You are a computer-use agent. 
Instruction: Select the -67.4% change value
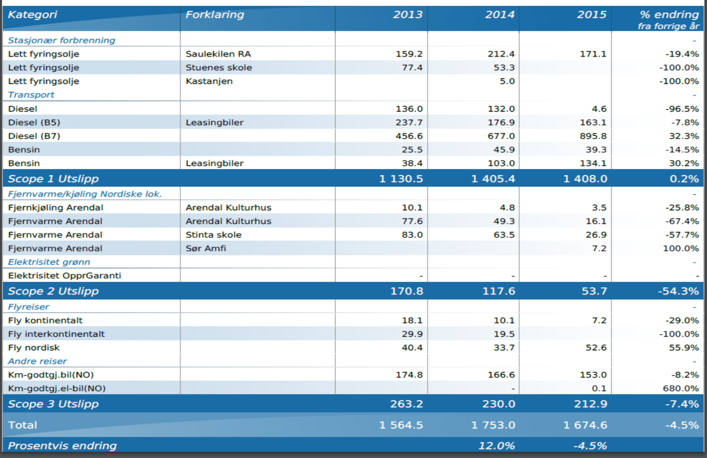pos(682,221)
